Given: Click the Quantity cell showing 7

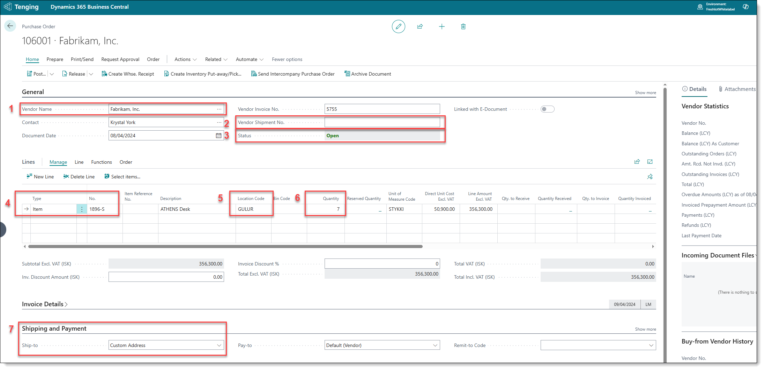Looking at the screenshot, I should tap(326, 209).
